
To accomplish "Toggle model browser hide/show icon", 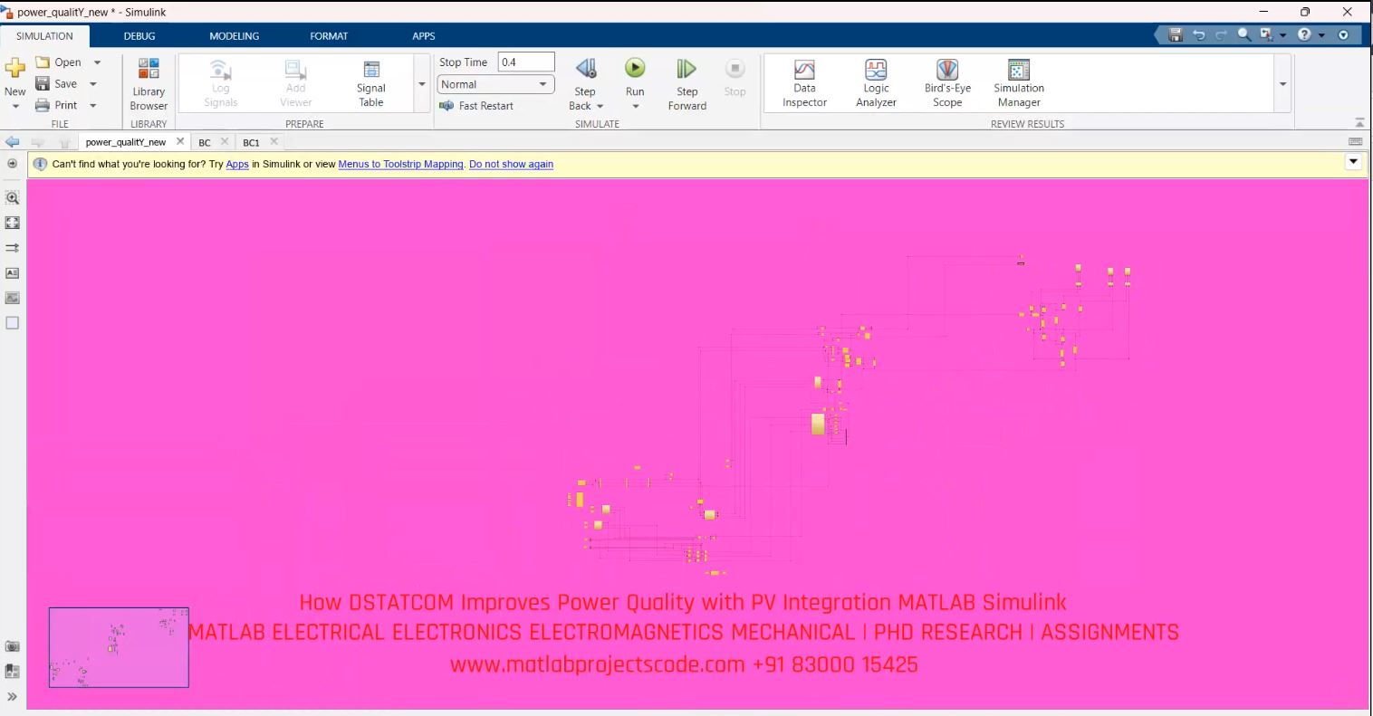I will pyautogui.click(x=12, y=164).
